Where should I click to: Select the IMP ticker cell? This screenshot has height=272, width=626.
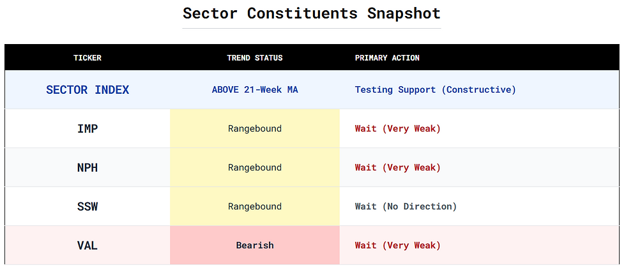(x=88, y=129)
